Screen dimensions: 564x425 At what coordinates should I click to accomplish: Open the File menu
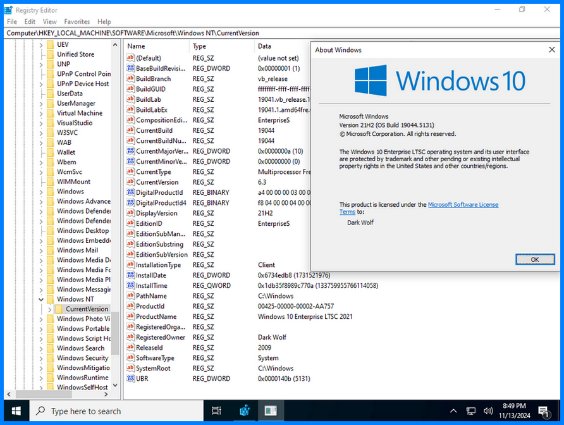[x=12, y=22]
